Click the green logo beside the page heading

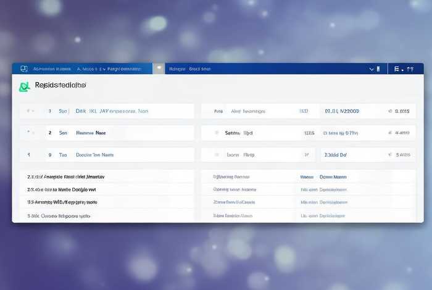[x=24, y=86]
